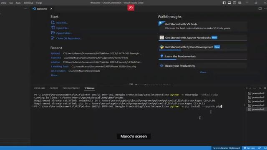Viewport: 267px width, 150px height.
Task: Open Learn the Fundamentals walkthrough
Action: click(x=203, y=56)
